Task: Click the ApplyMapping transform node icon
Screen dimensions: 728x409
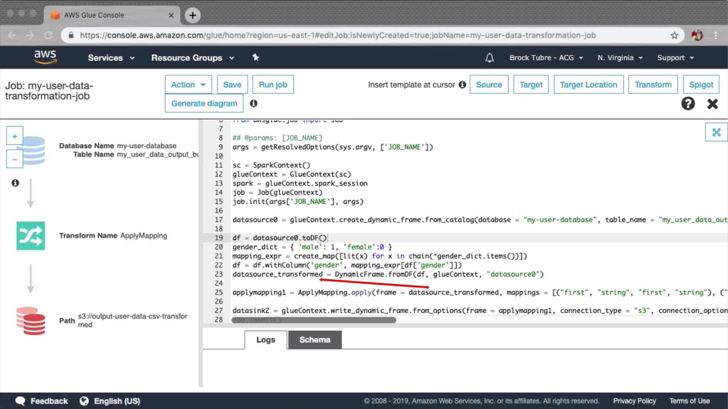Action: [x=31, y=236]
